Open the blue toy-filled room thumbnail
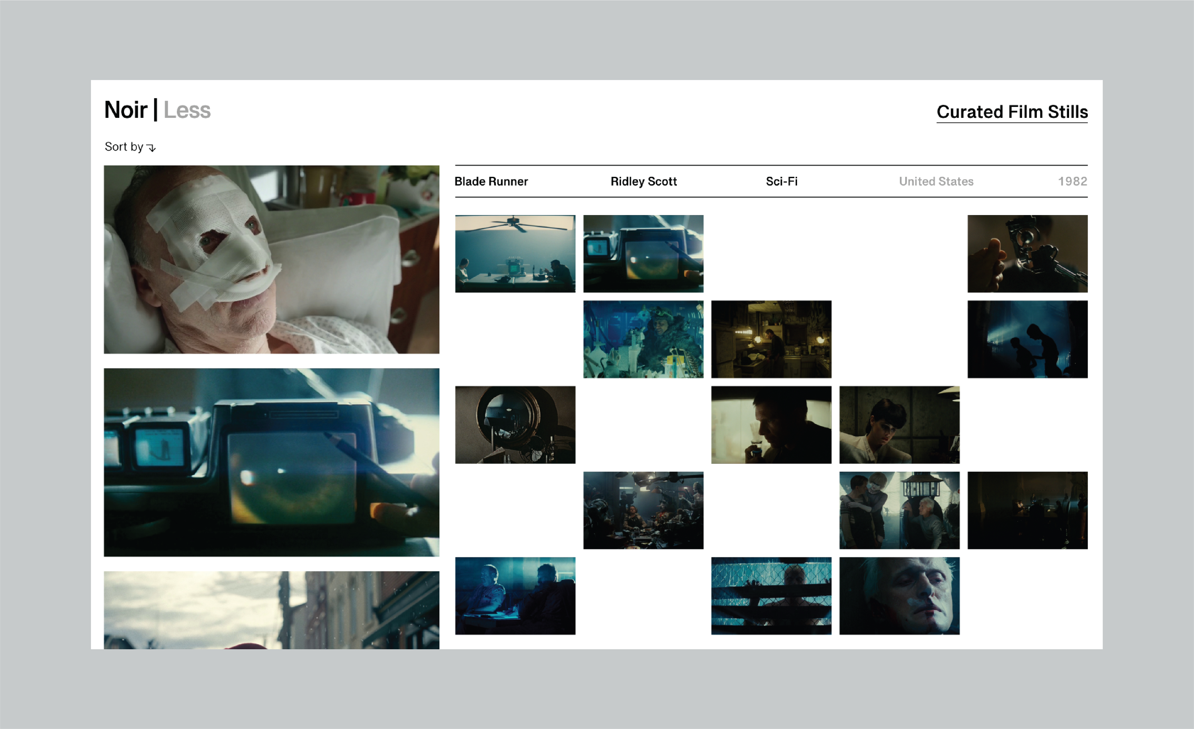Screen dimensions: 1194x729 [x=643, y=339]
